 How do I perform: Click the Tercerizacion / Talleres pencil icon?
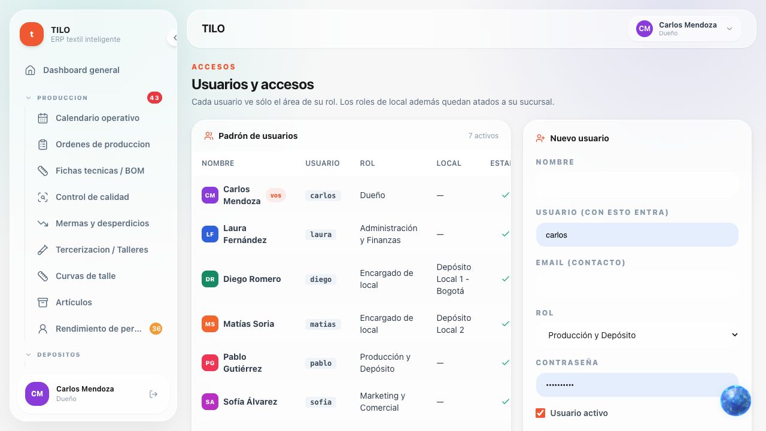(42, 250)
